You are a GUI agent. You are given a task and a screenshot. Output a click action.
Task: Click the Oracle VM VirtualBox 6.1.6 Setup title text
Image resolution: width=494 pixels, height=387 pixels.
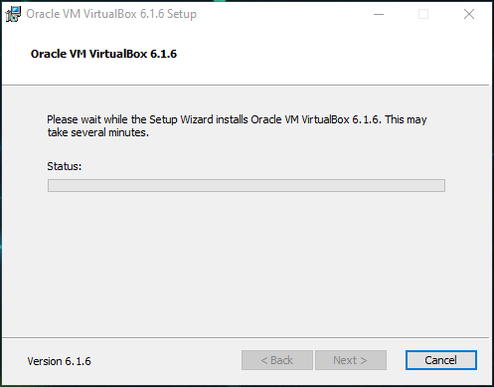coord(111,14)
